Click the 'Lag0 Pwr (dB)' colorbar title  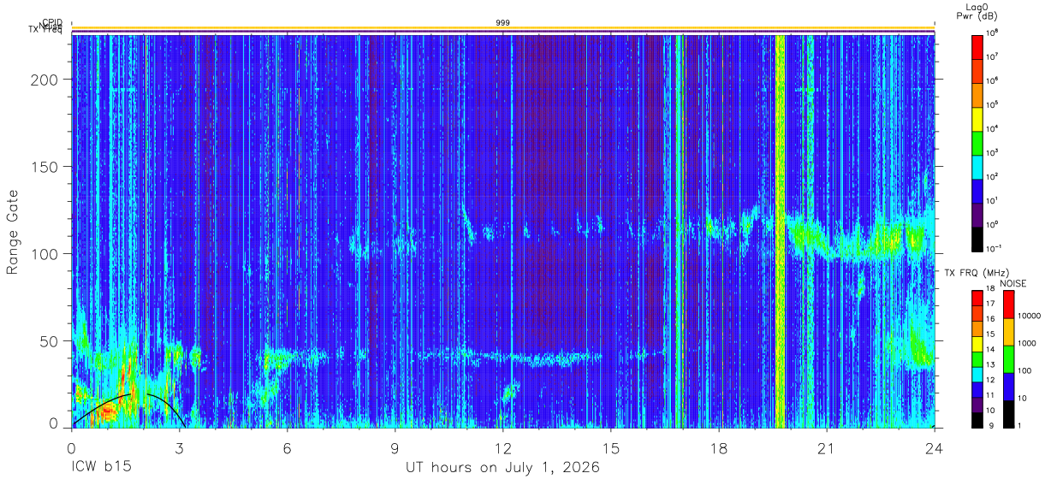[977, 11]
